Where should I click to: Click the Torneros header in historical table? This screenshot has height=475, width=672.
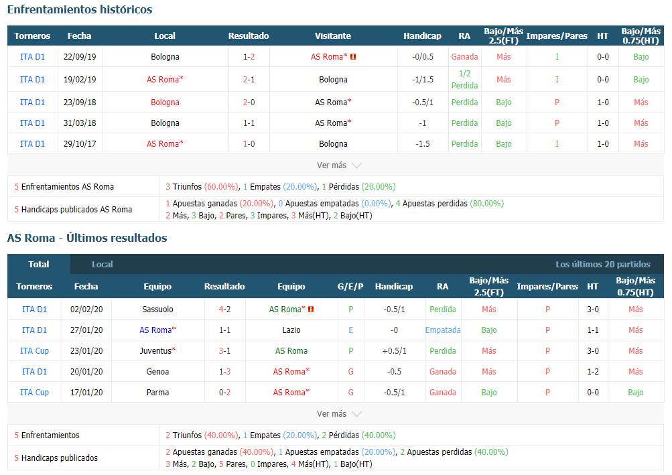tap(32, 36)
